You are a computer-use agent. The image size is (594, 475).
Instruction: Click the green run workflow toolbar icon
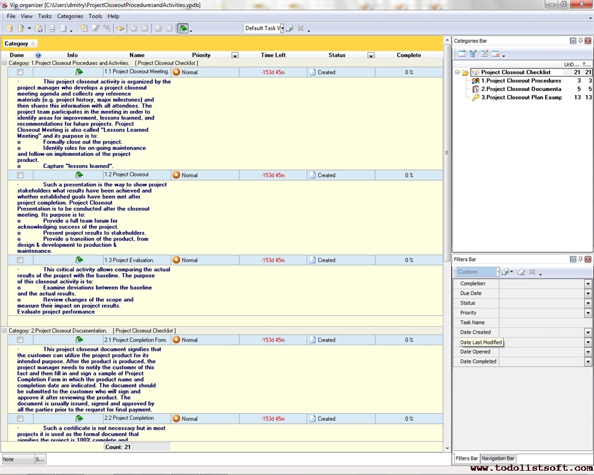tap(182, 28)
